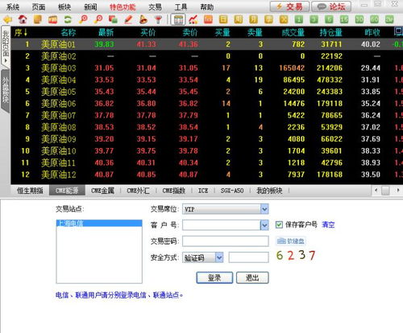Select the red pencil drawing tool
This screenshot has height=333, width=403.
pos(128,19)
